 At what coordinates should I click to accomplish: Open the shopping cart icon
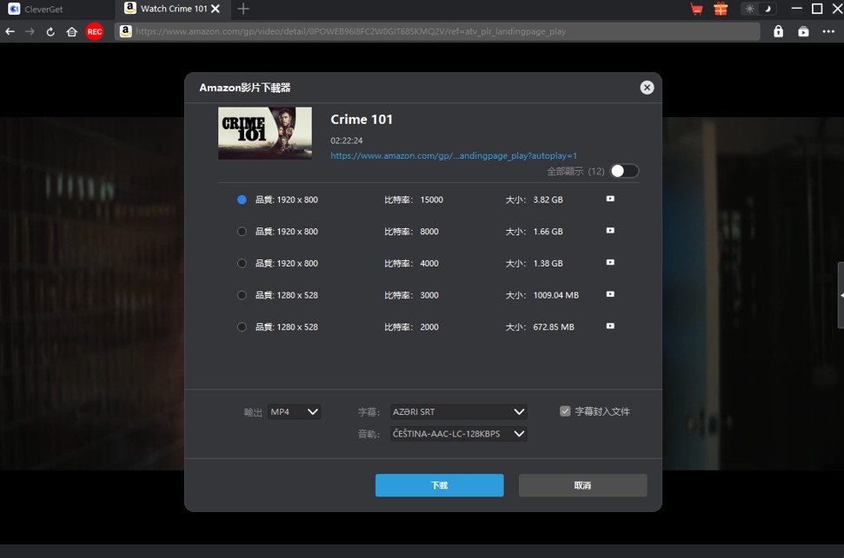[x=696, y=10]
